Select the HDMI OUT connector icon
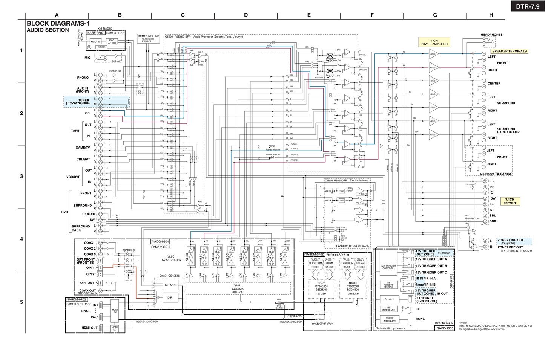 click(x=101, y=328)
